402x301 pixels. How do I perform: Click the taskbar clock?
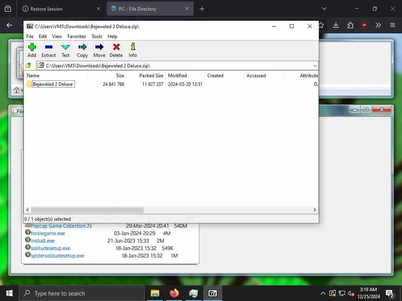coord(368,293)
